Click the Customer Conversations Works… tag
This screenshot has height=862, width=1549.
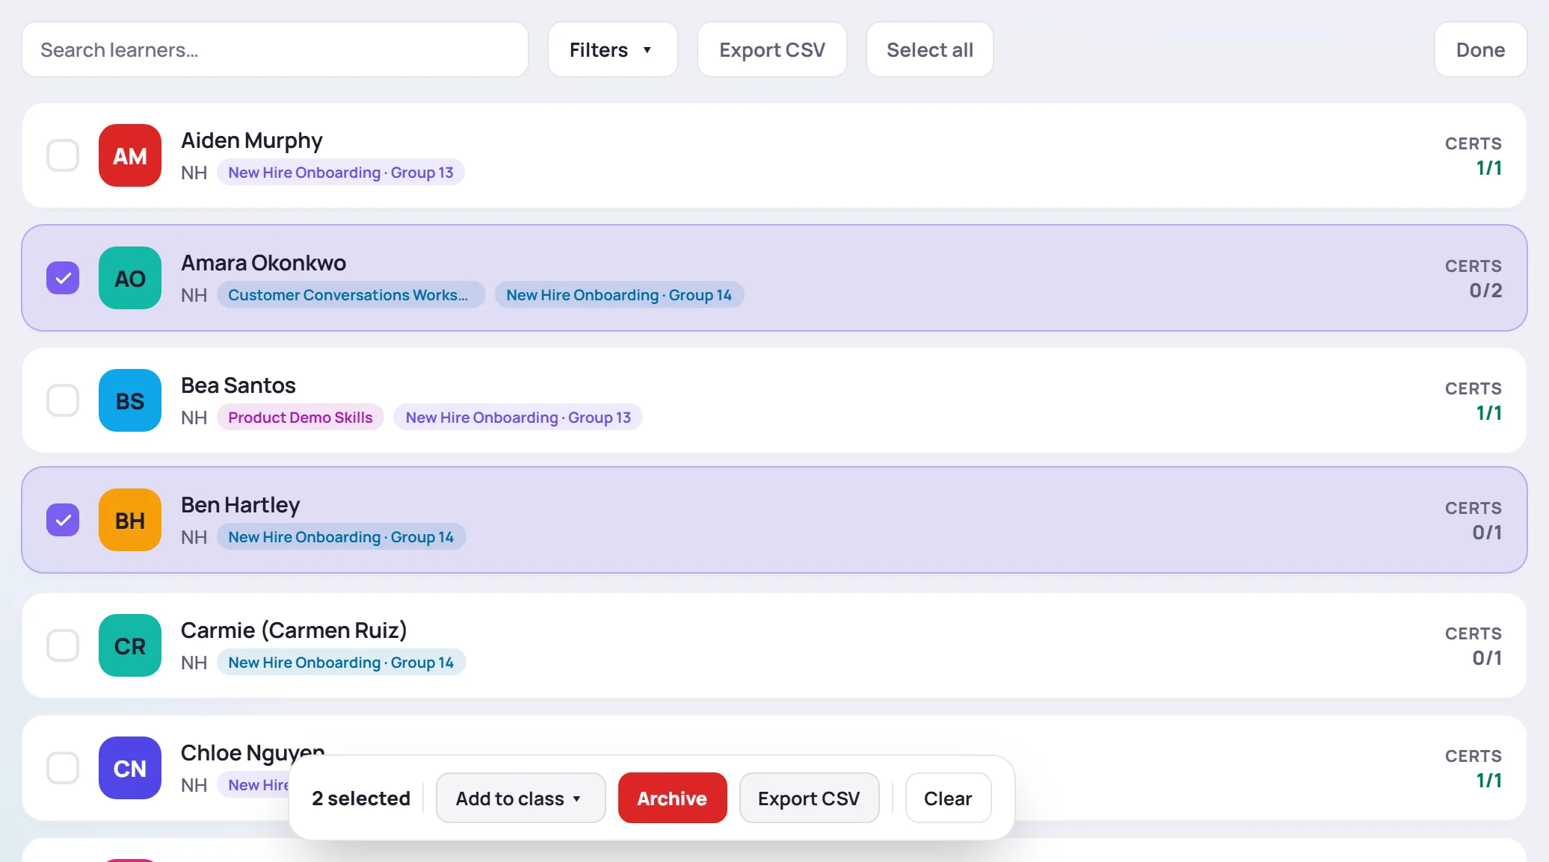point(351,295)
